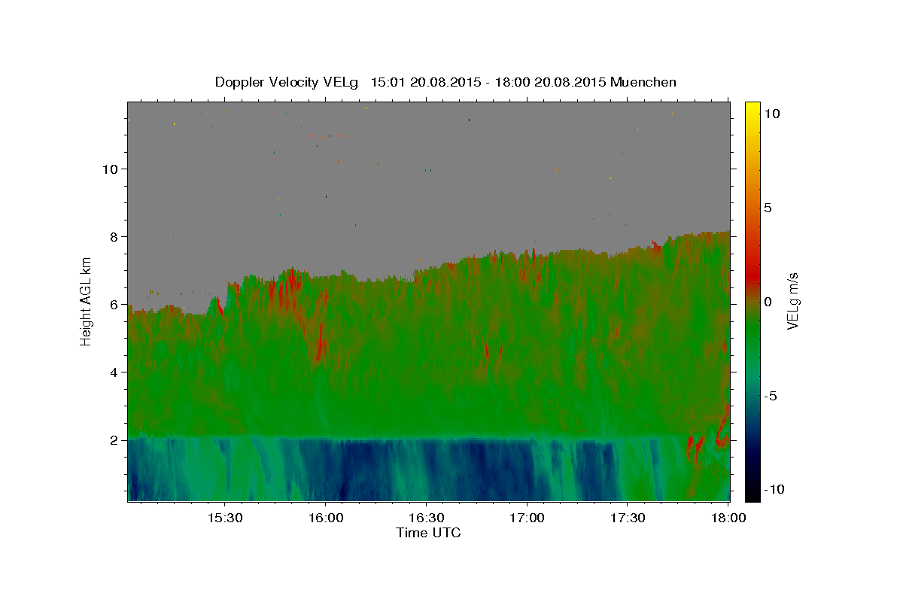Viewport: 903px width, 602px height.
Task: Select the 'Height AGL km' axis label
Action: [x=87, y=302]
